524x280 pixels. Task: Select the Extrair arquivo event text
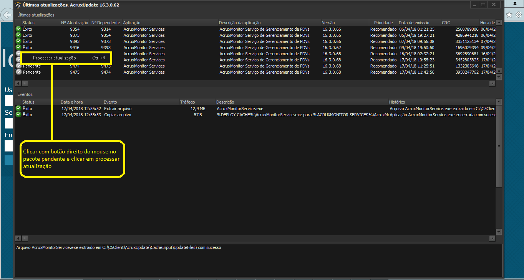pos(117,109)
